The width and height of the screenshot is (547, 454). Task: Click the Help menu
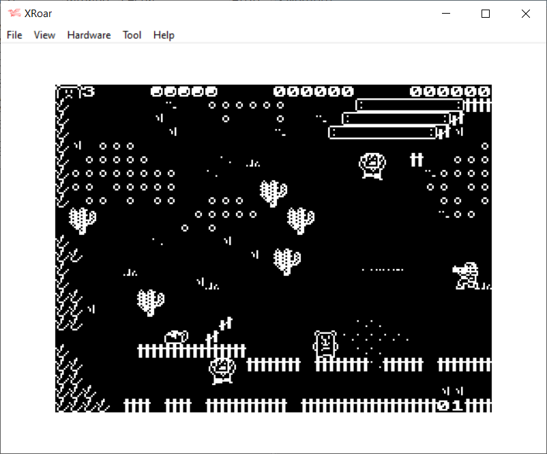164,35
